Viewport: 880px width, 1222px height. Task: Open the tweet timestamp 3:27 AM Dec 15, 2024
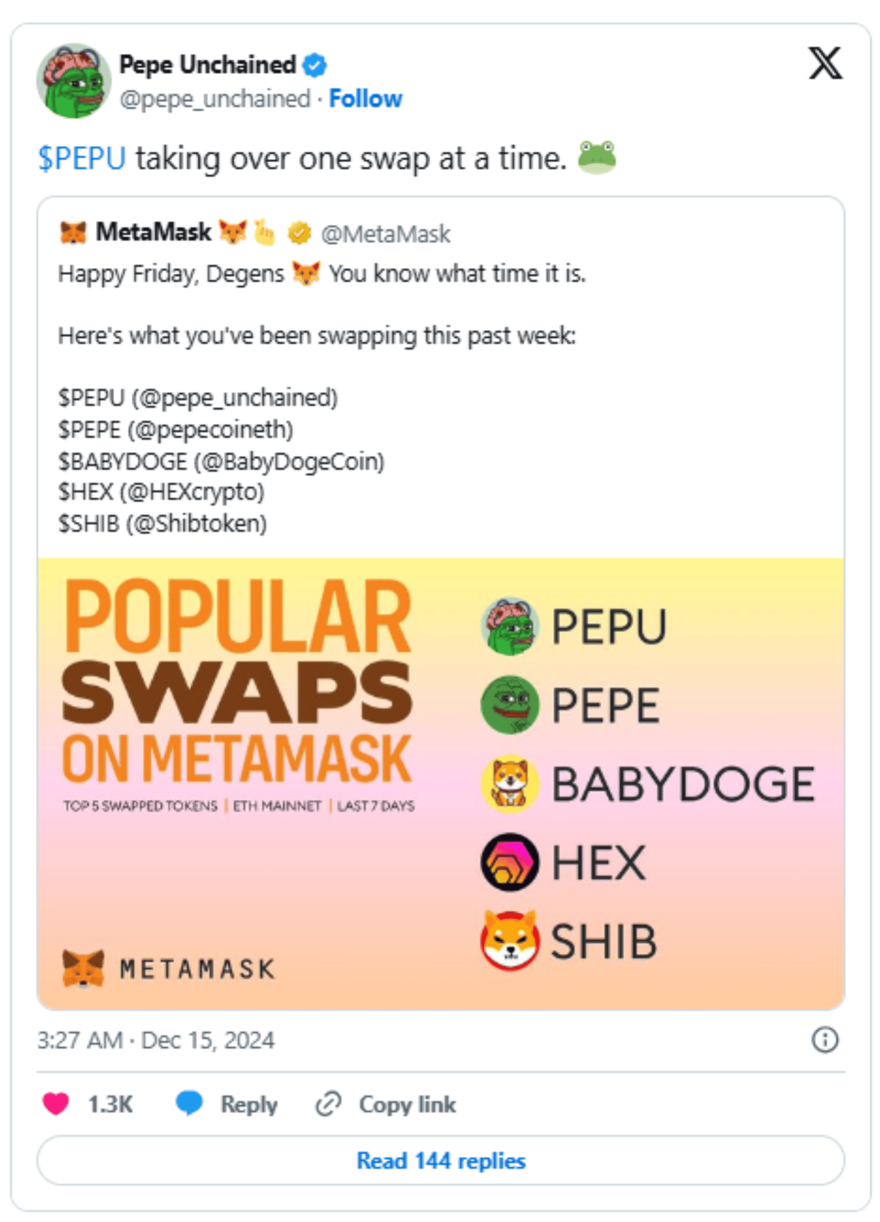point(156,1040)
